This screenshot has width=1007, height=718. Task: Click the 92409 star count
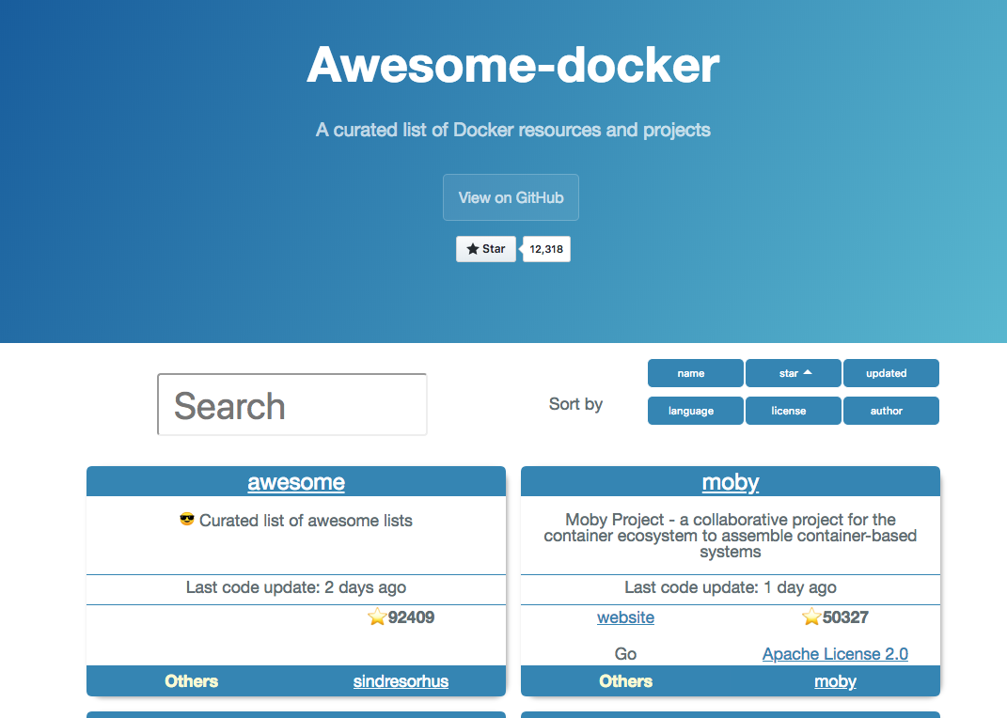pyautogui.click(x=411, y=617)
